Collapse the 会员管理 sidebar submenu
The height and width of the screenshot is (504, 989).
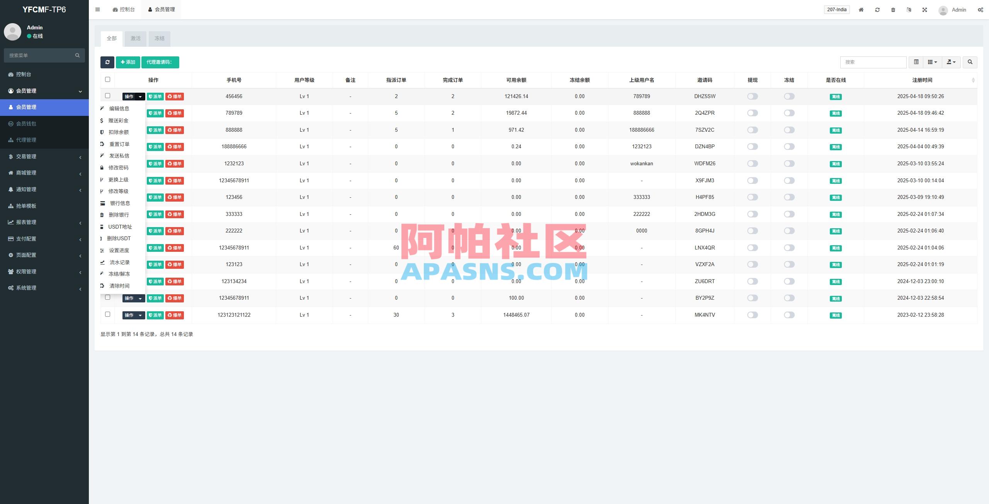coord(44,91)
